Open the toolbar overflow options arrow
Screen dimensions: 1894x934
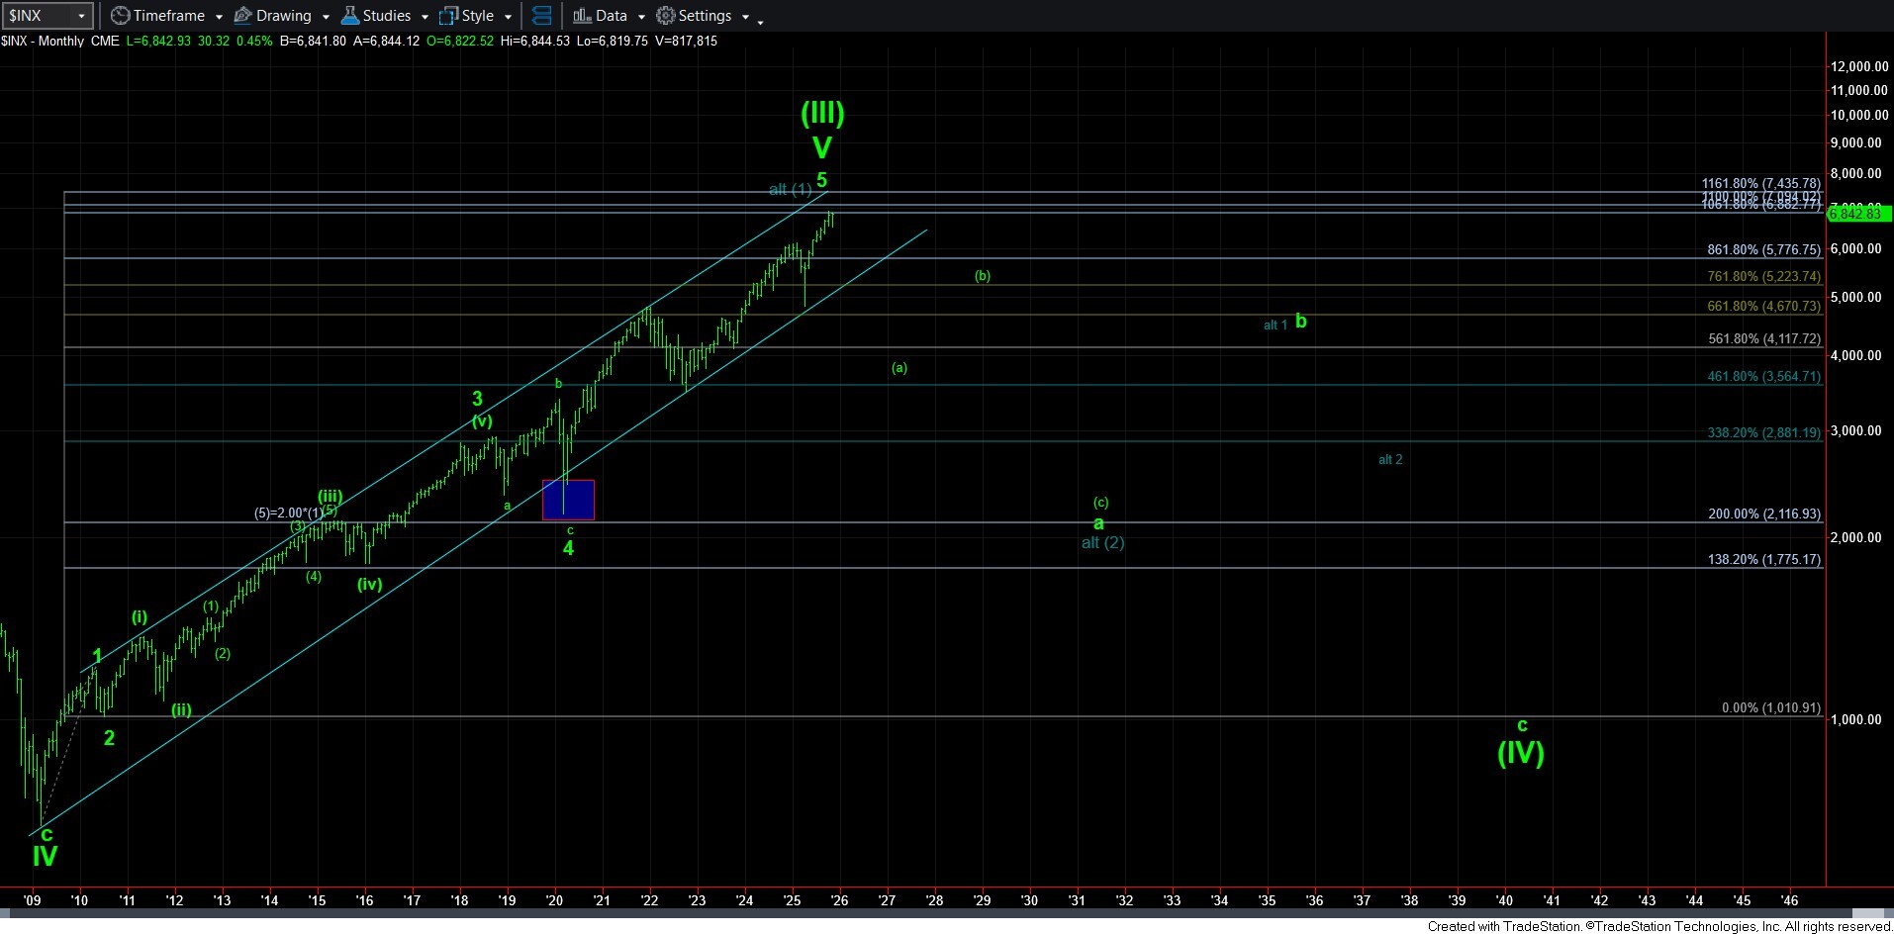pyautogui.click(x=760, y=22)
